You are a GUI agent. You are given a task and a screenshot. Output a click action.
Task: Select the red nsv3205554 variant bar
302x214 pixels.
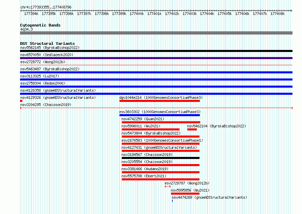click(161, 165)
